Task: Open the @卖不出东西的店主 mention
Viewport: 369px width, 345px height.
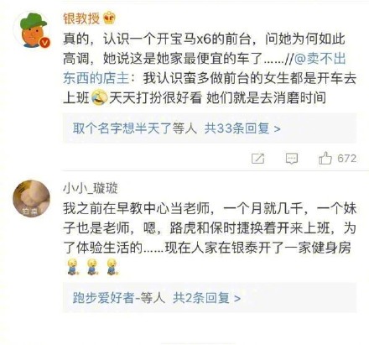Action: point(205,68)
